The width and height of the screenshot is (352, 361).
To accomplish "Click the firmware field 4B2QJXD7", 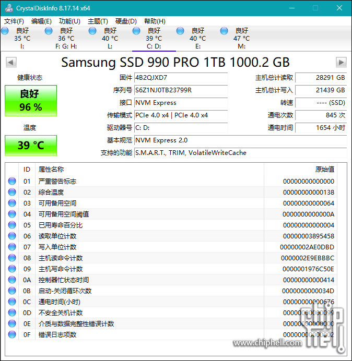I will pos(181,78).
